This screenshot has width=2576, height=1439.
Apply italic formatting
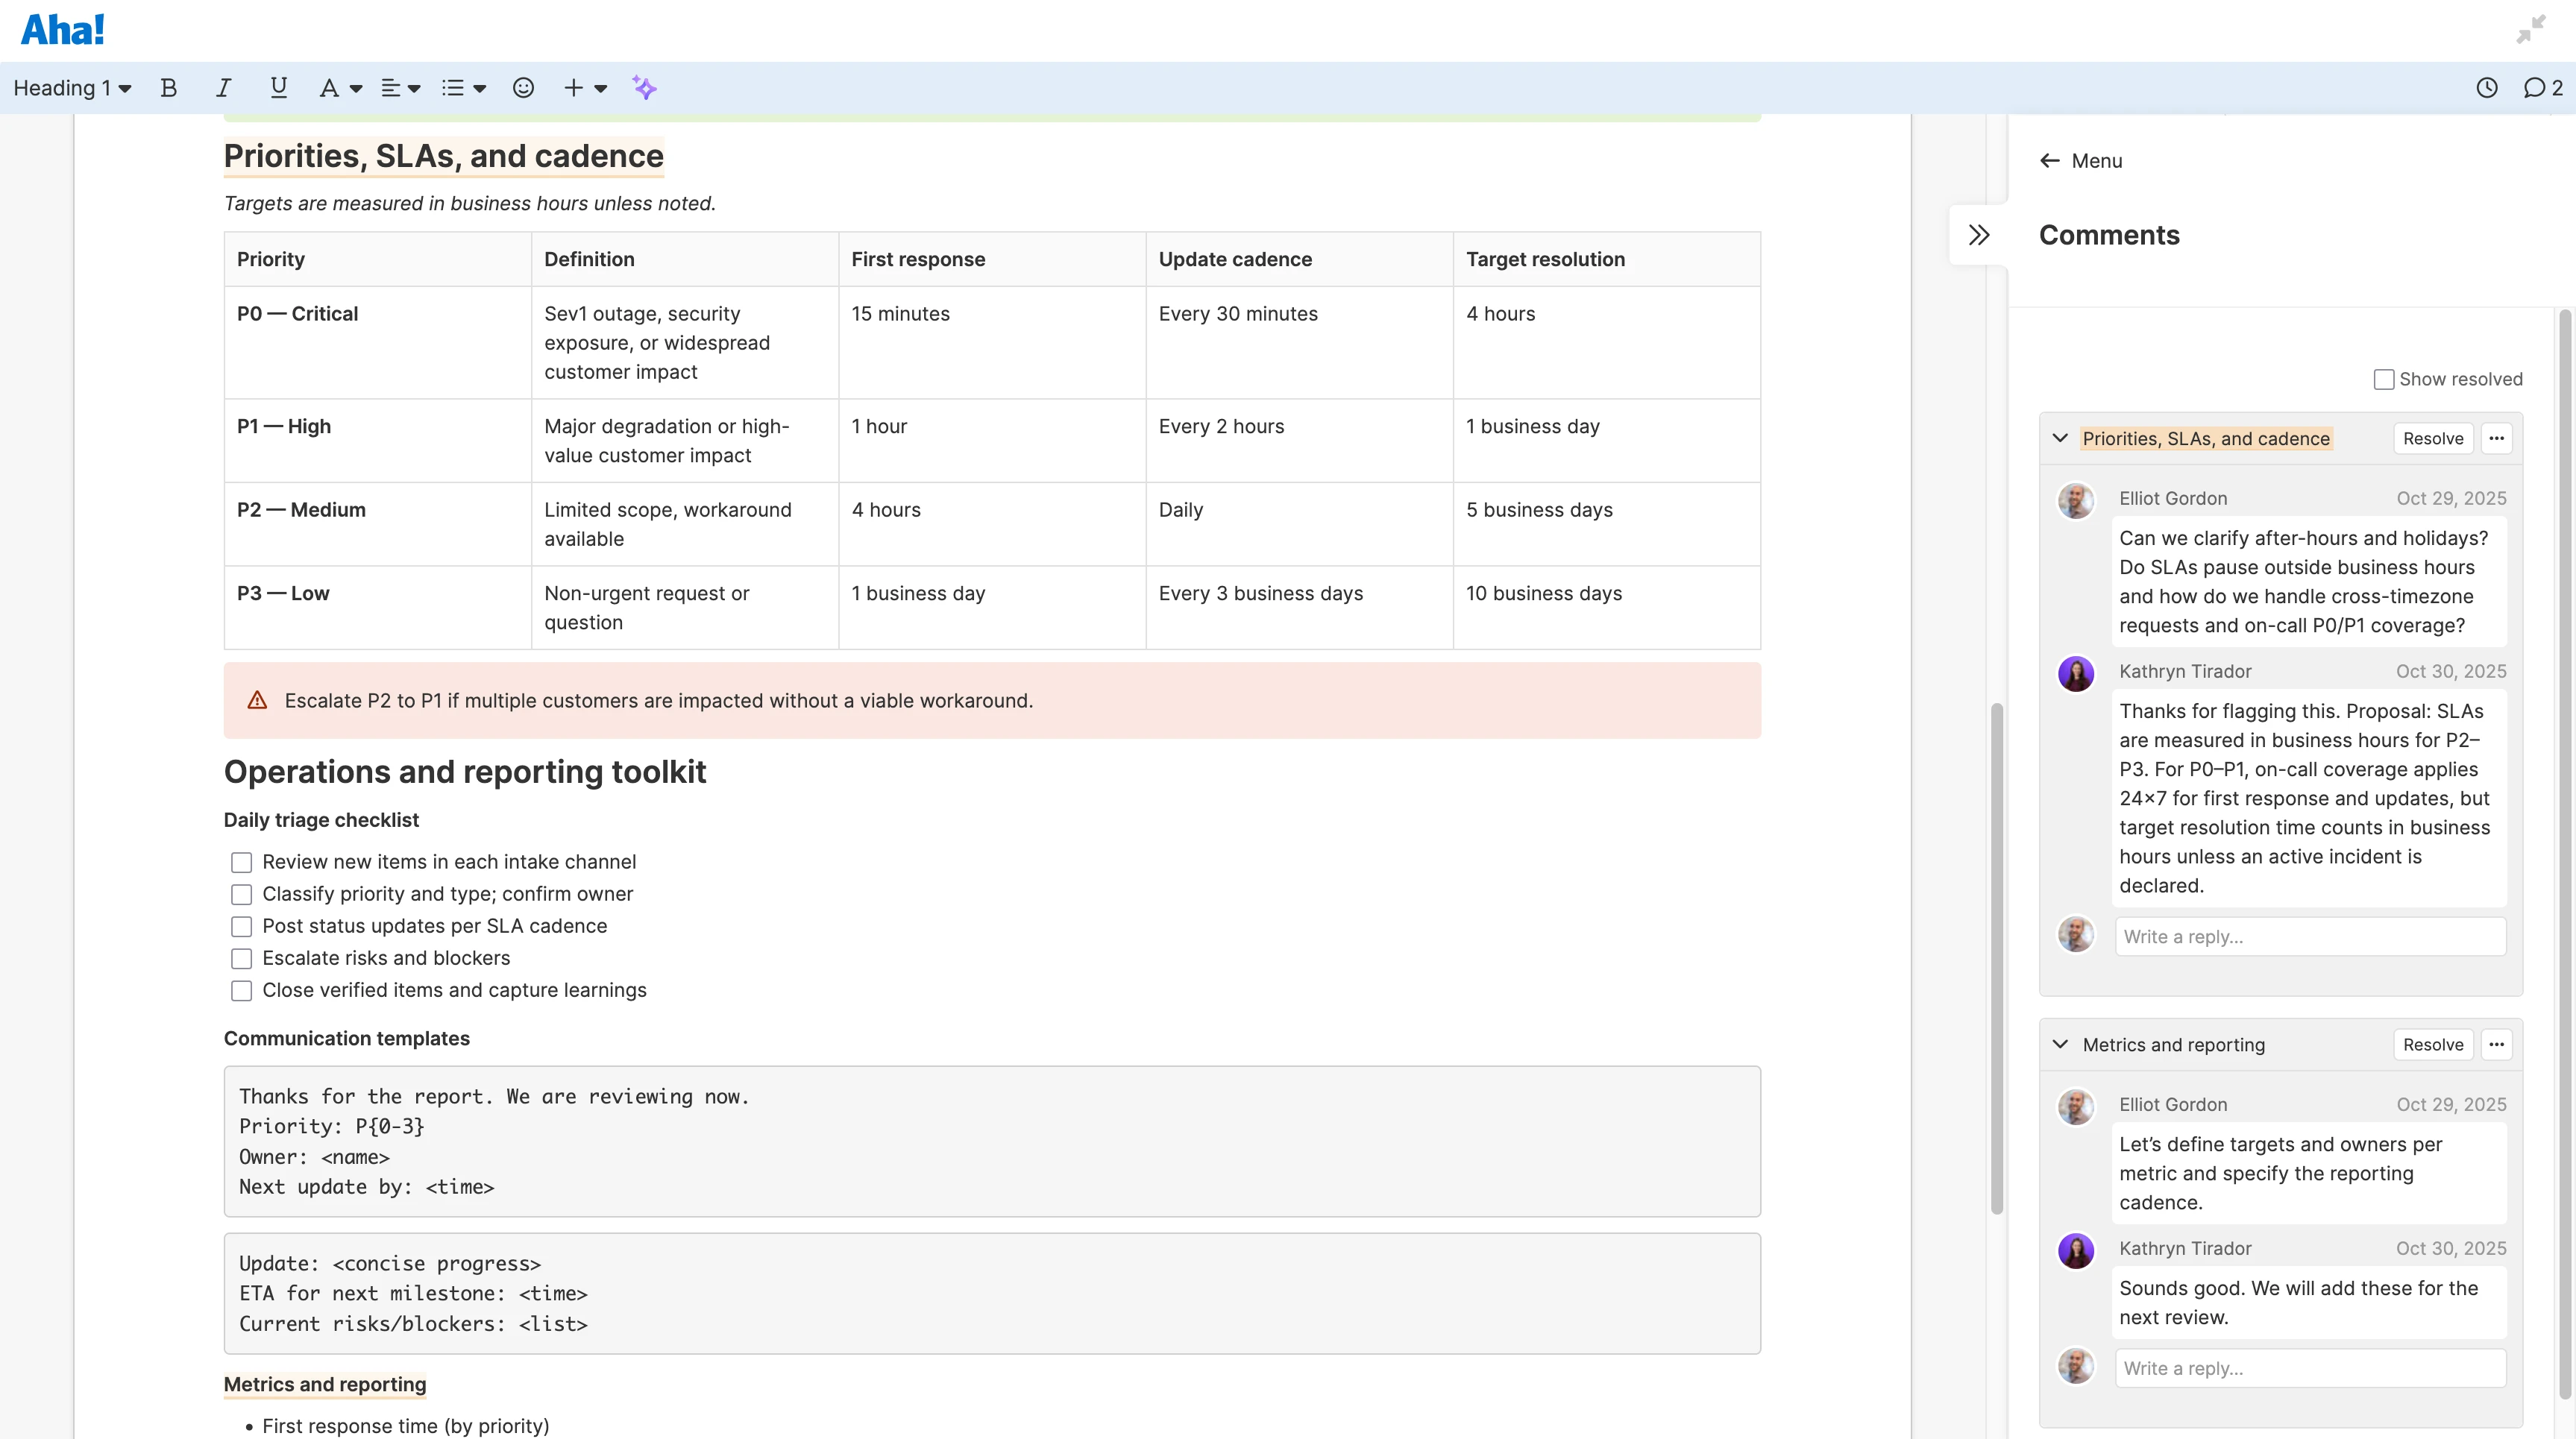click(x=223, y=88)
